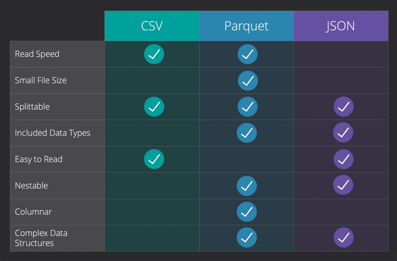Click the Complex Data Structures row label
The image size is (397, 261).
point(41,238)
